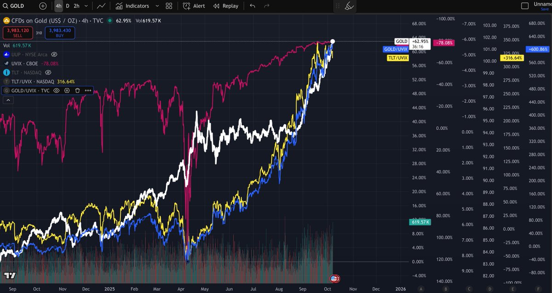Select the TLT/UVIX NASDAQ legend row

[x=39, y=81]
